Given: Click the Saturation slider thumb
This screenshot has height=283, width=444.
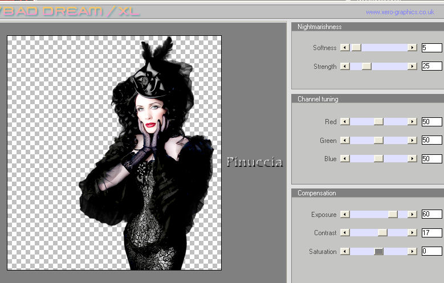Looking at the screenshot, I should coord(378,251).
